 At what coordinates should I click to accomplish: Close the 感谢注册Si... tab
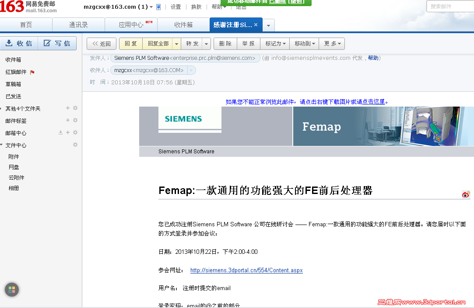click(256, 25)
